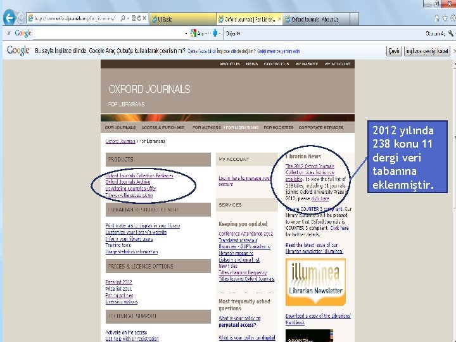Viewport: 456px width, 342px height.
Task: Open the Developing Countries Offer link
Action: click(131, 189)
